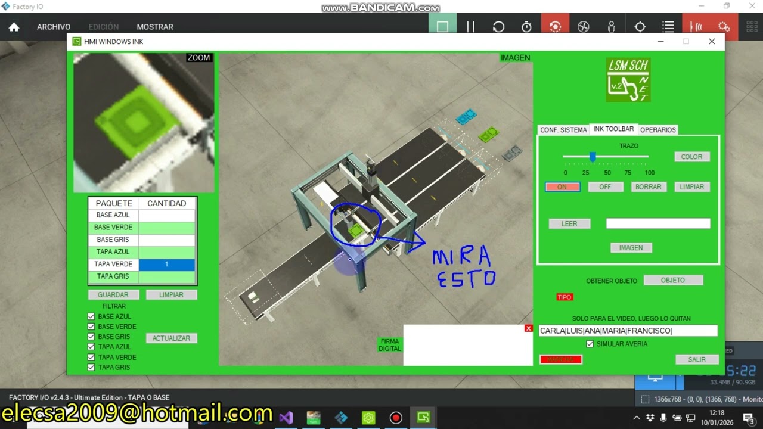The width and height of the screenshot is (763, 429).
Task: Click the OBJETO button
Action: [673, 280]
